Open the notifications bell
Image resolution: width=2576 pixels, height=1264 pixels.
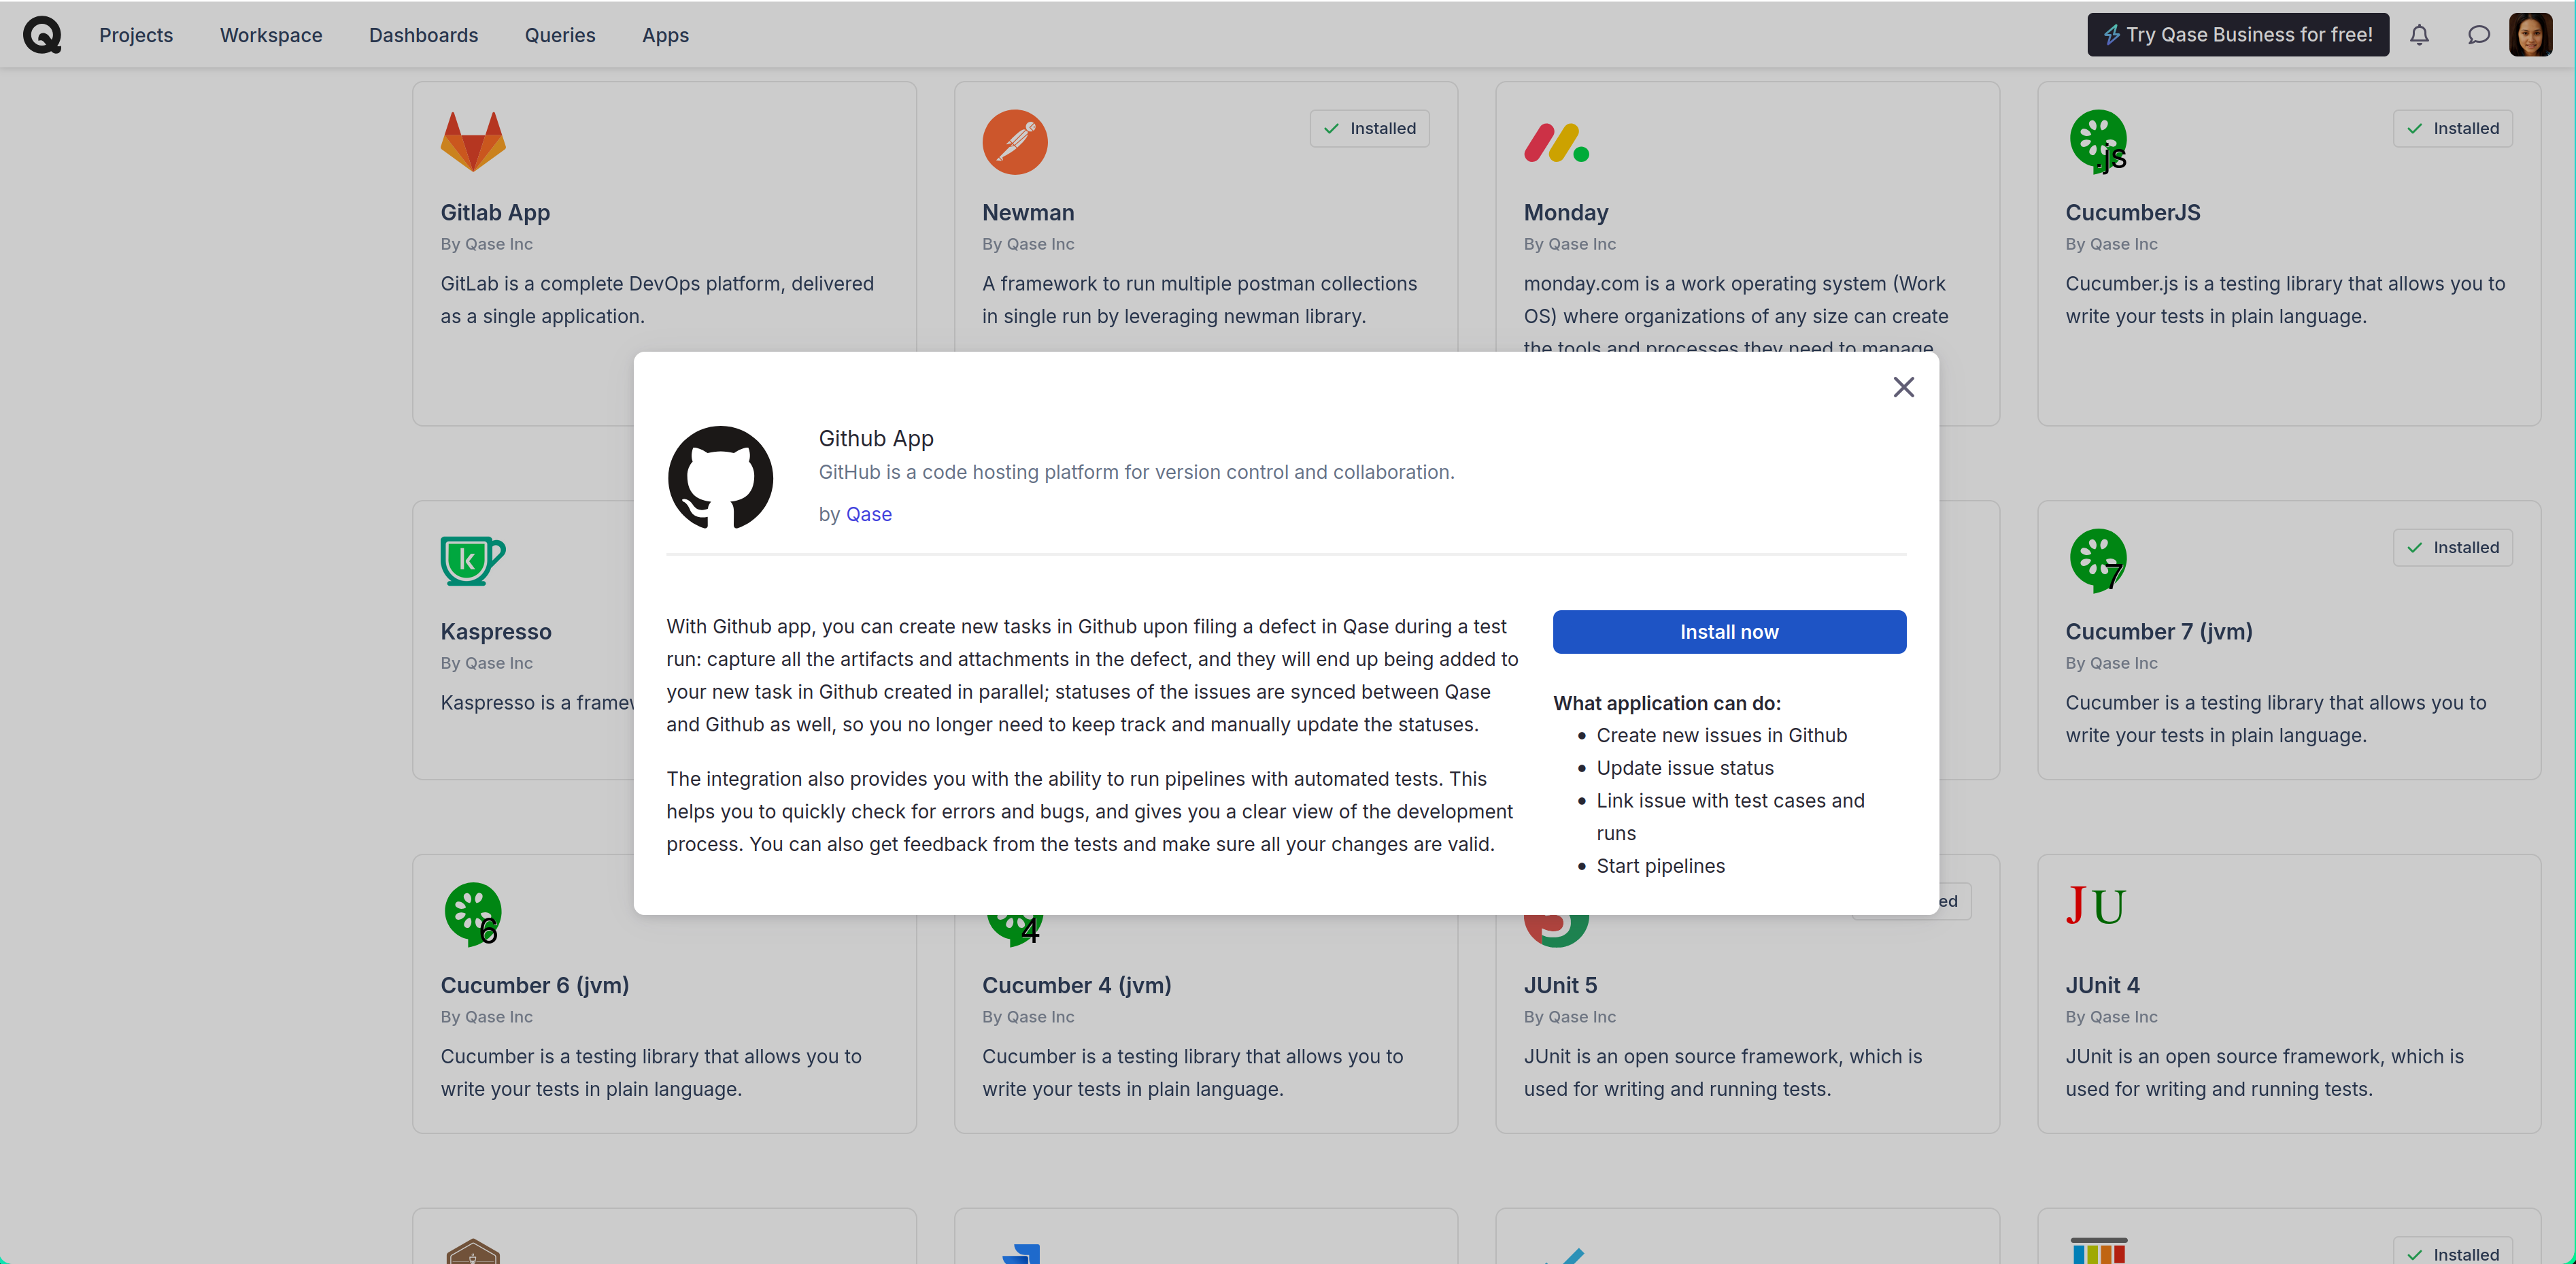pos(2419,35)
